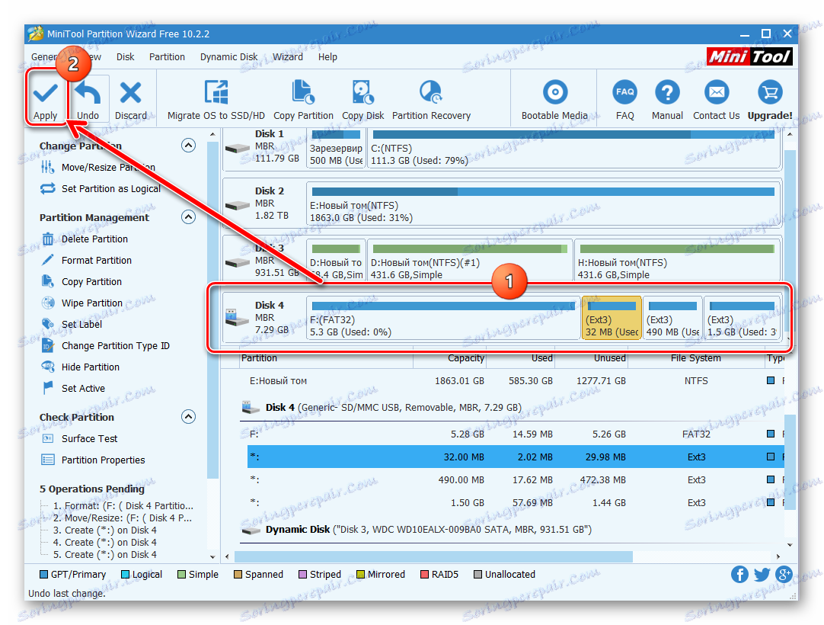Screen dimensions: 824x625
Task: Click the Disk 4 drive icon in map
Action: pos(237,317)
